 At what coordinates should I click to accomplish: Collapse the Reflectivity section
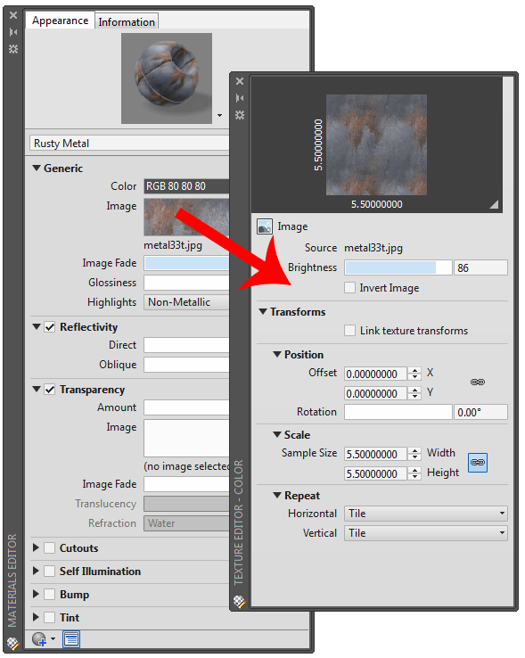pos(37,326)
